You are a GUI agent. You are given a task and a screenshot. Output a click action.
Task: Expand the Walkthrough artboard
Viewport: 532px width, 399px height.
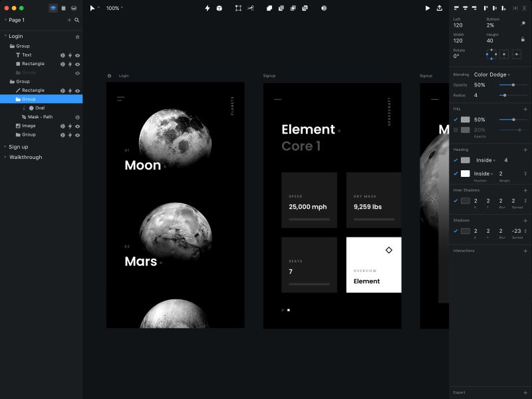pyautogui.click(x=5, y=157)
